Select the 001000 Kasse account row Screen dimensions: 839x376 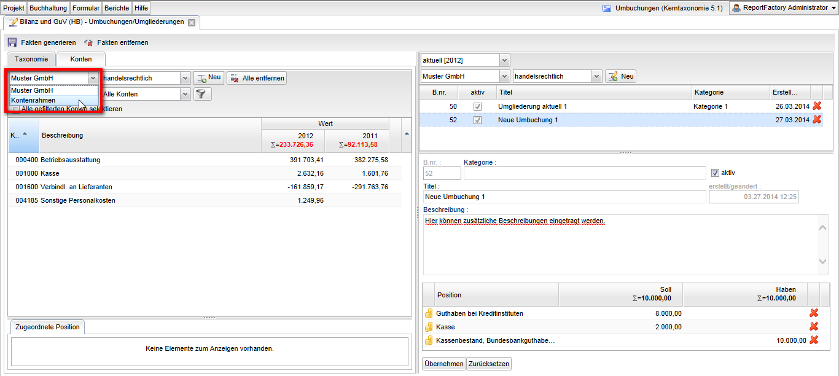(205, 173)
